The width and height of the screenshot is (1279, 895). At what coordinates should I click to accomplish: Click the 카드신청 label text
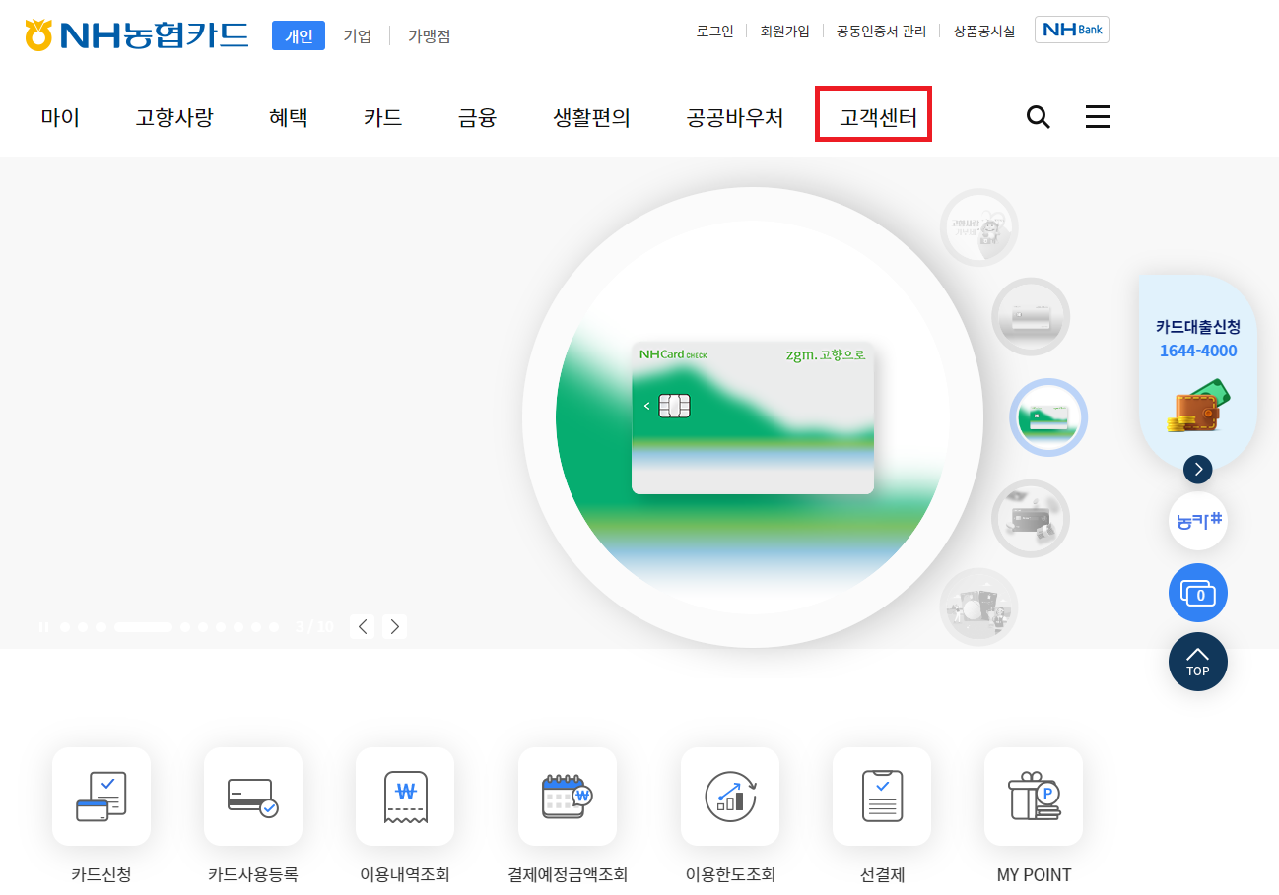(x=101, y=874)
